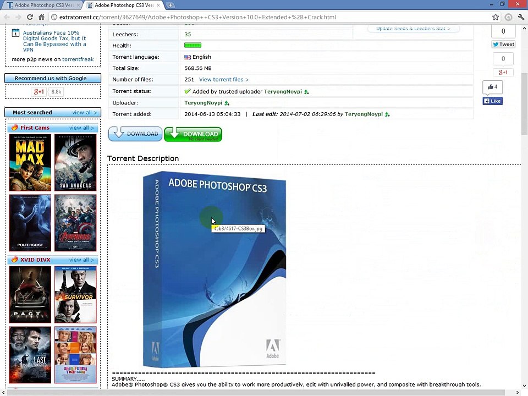Open Last Knights poster thumbnail

point(30,355)
